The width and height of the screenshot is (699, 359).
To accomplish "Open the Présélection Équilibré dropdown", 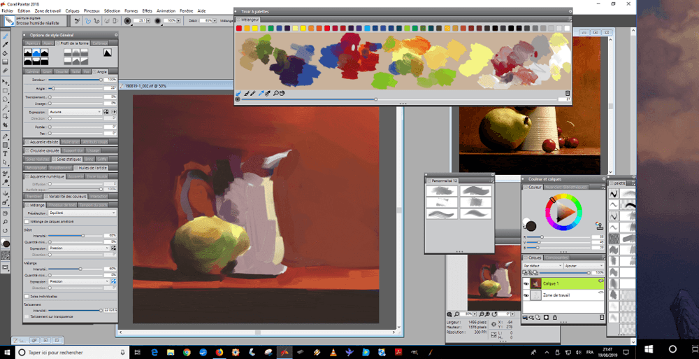I will (82, 213).
